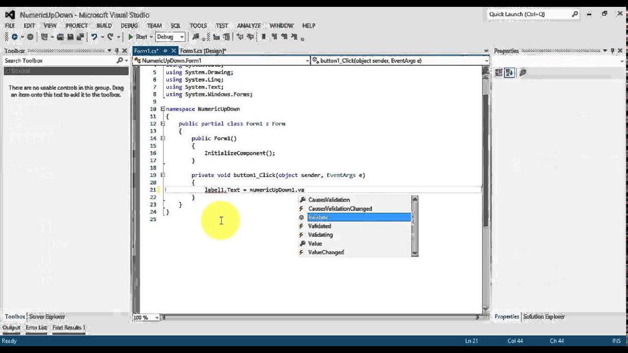Open the Toolbox window position dropdown
This screenshot has height=353, width=628.
[x=109, y=50]
